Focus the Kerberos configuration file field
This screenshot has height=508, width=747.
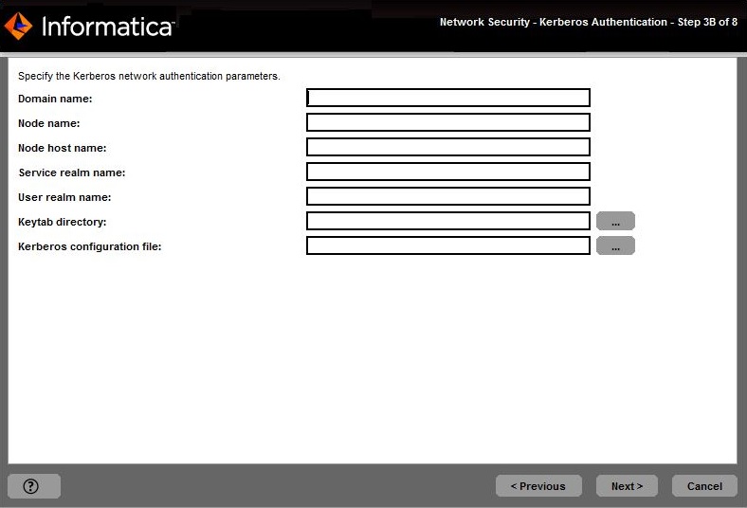point(448,245)
